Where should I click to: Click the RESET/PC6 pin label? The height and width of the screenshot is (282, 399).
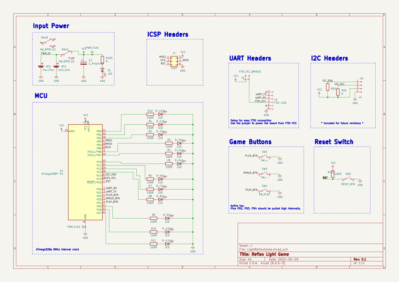click(x=94, y=183)
